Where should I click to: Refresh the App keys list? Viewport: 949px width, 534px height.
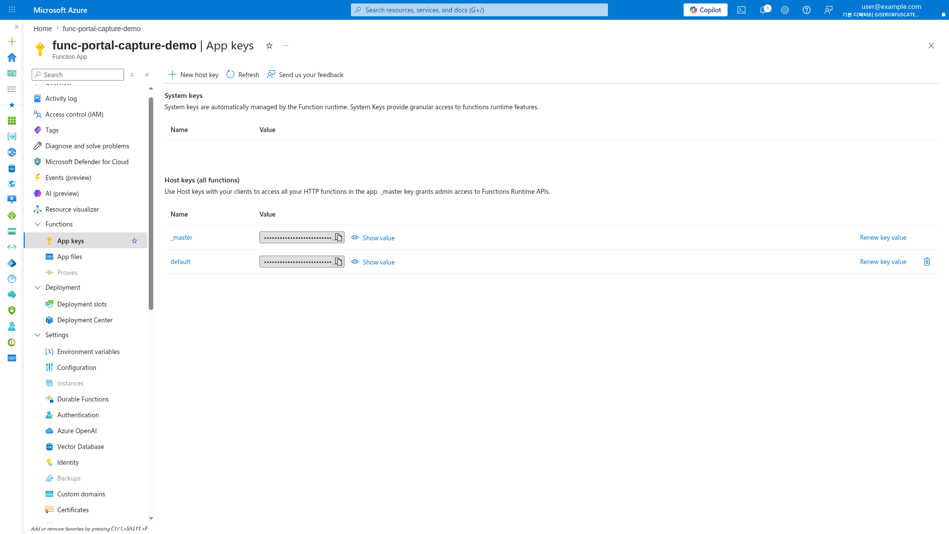tap(243, 75)
